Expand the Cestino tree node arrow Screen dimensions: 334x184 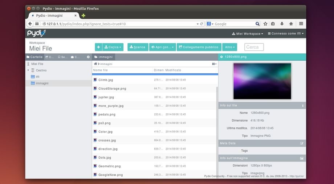point(28,70)
